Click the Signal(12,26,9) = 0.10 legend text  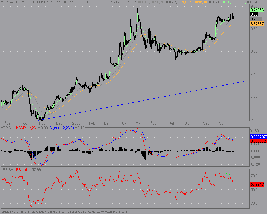point(67,128)
